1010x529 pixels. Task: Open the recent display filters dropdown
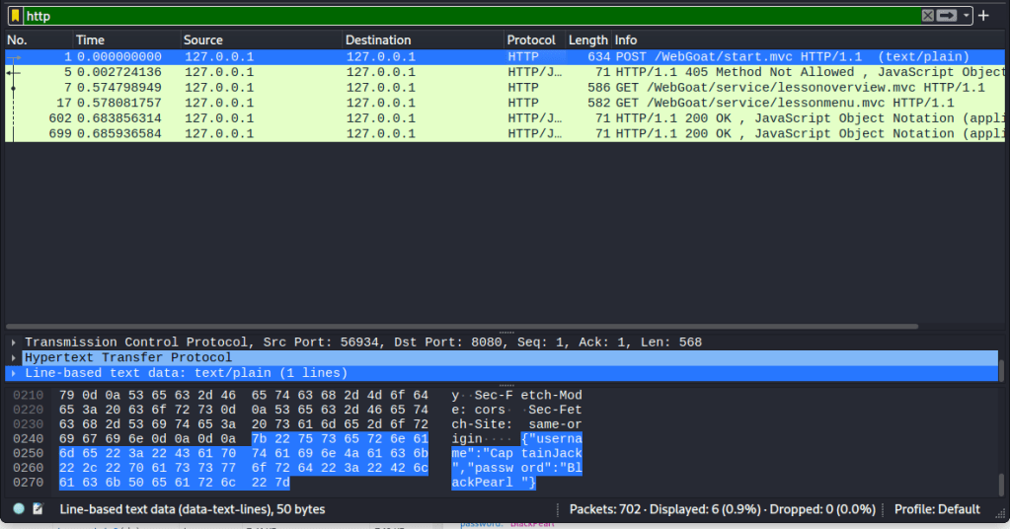click(967, 16)
